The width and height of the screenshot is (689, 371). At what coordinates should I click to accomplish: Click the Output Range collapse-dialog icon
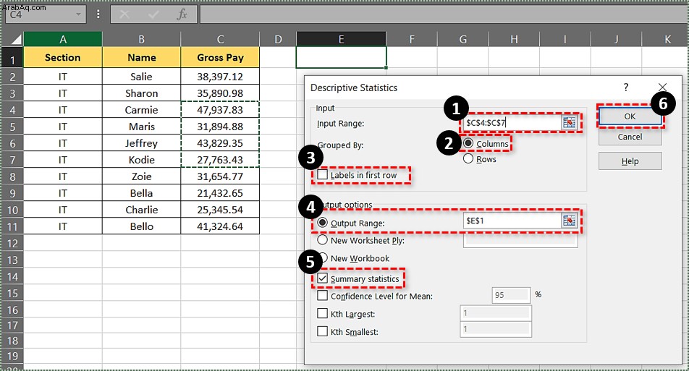coord(569,221)
